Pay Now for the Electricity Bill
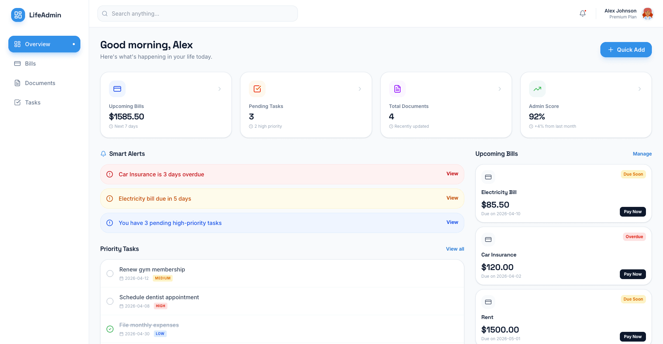This screenshot has width=663, height=344. click(633, 212)
